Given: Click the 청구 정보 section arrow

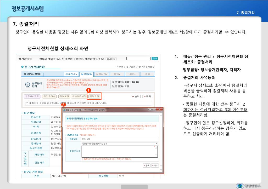Looking at the screenshot, I should [x=22, y=113].
